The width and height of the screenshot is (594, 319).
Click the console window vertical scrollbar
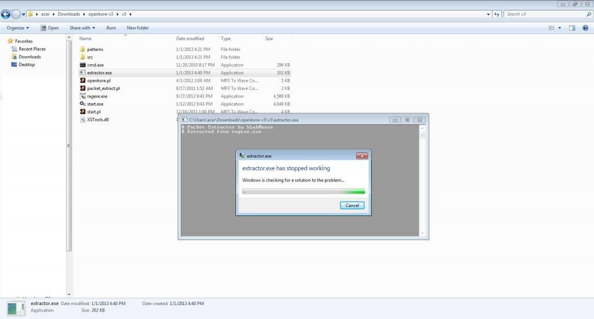tap(422, 180)
